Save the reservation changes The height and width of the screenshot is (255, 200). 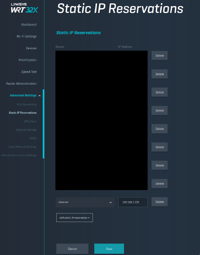pos(109,249)
